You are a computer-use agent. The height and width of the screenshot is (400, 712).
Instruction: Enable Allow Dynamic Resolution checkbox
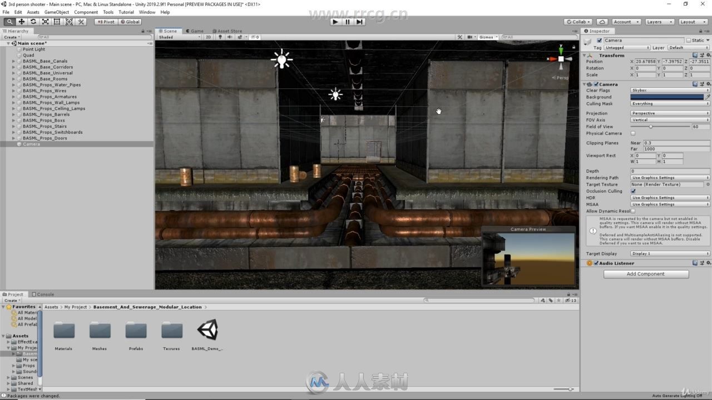pos(633,211)
